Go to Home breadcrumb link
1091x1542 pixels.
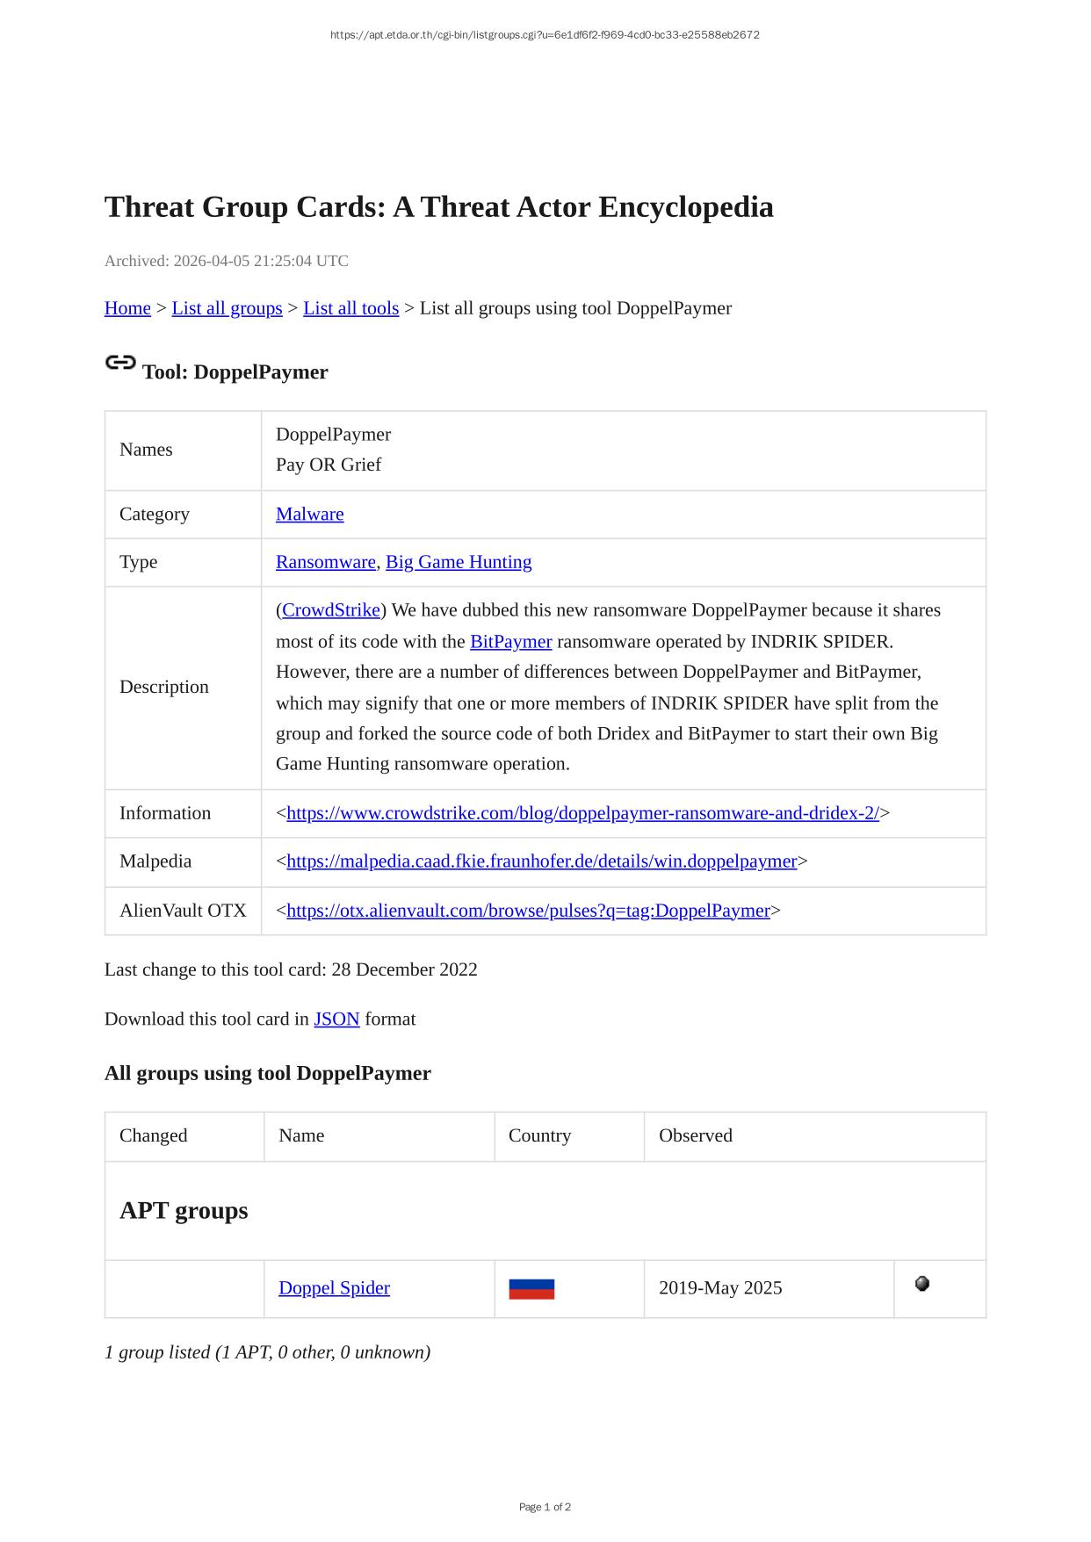point(127,308)
